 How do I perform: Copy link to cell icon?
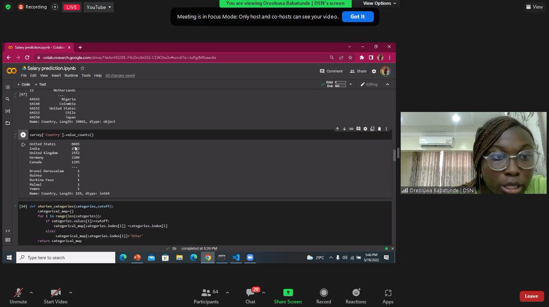click(x=351, y=129)
